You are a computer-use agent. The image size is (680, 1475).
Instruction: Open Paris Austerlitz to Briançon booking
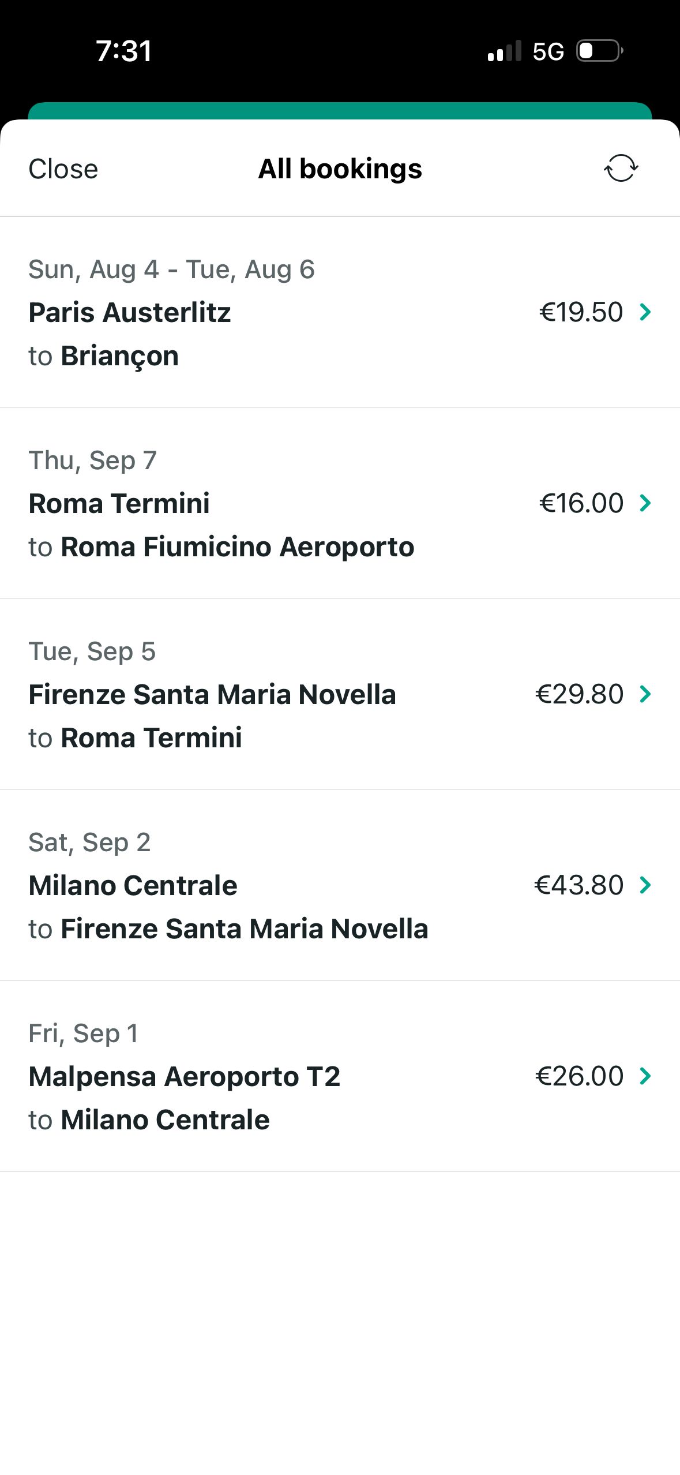(340, 312)
